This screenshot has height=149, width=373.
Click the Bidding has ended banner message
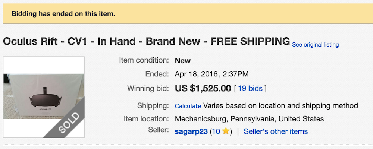[x=63, y=14]
